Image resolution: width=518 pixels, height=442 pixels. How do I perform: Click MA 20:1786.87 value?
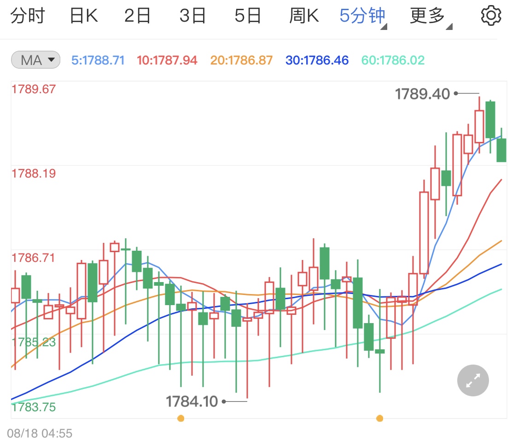point(241,60)
